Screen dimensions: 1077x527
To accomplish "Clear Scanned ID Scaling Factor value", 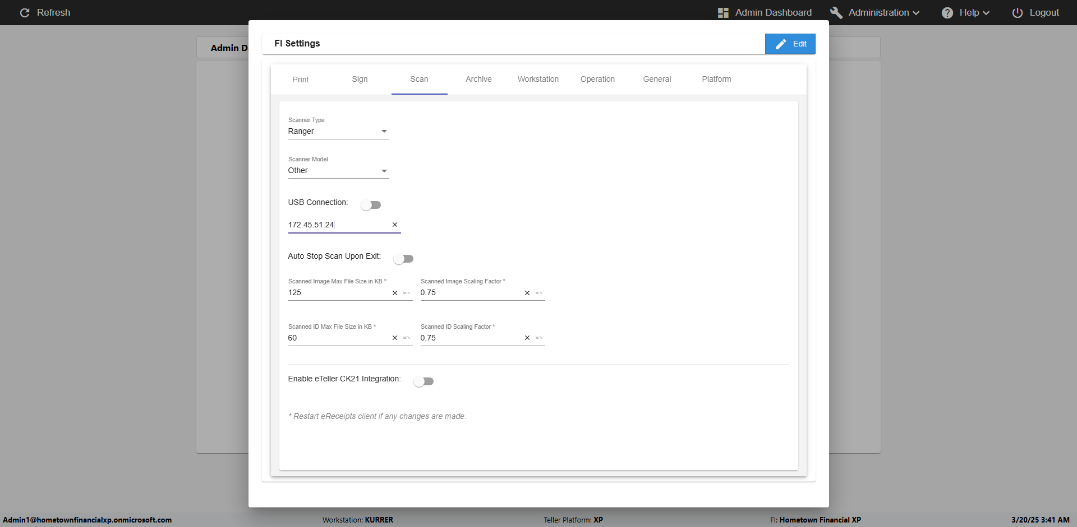I will (x=527, y=338).
